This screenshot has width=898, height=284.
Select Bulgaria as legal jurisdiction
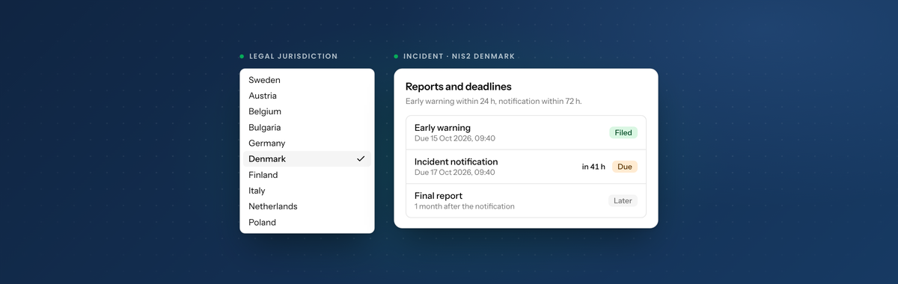coord(307,127)
